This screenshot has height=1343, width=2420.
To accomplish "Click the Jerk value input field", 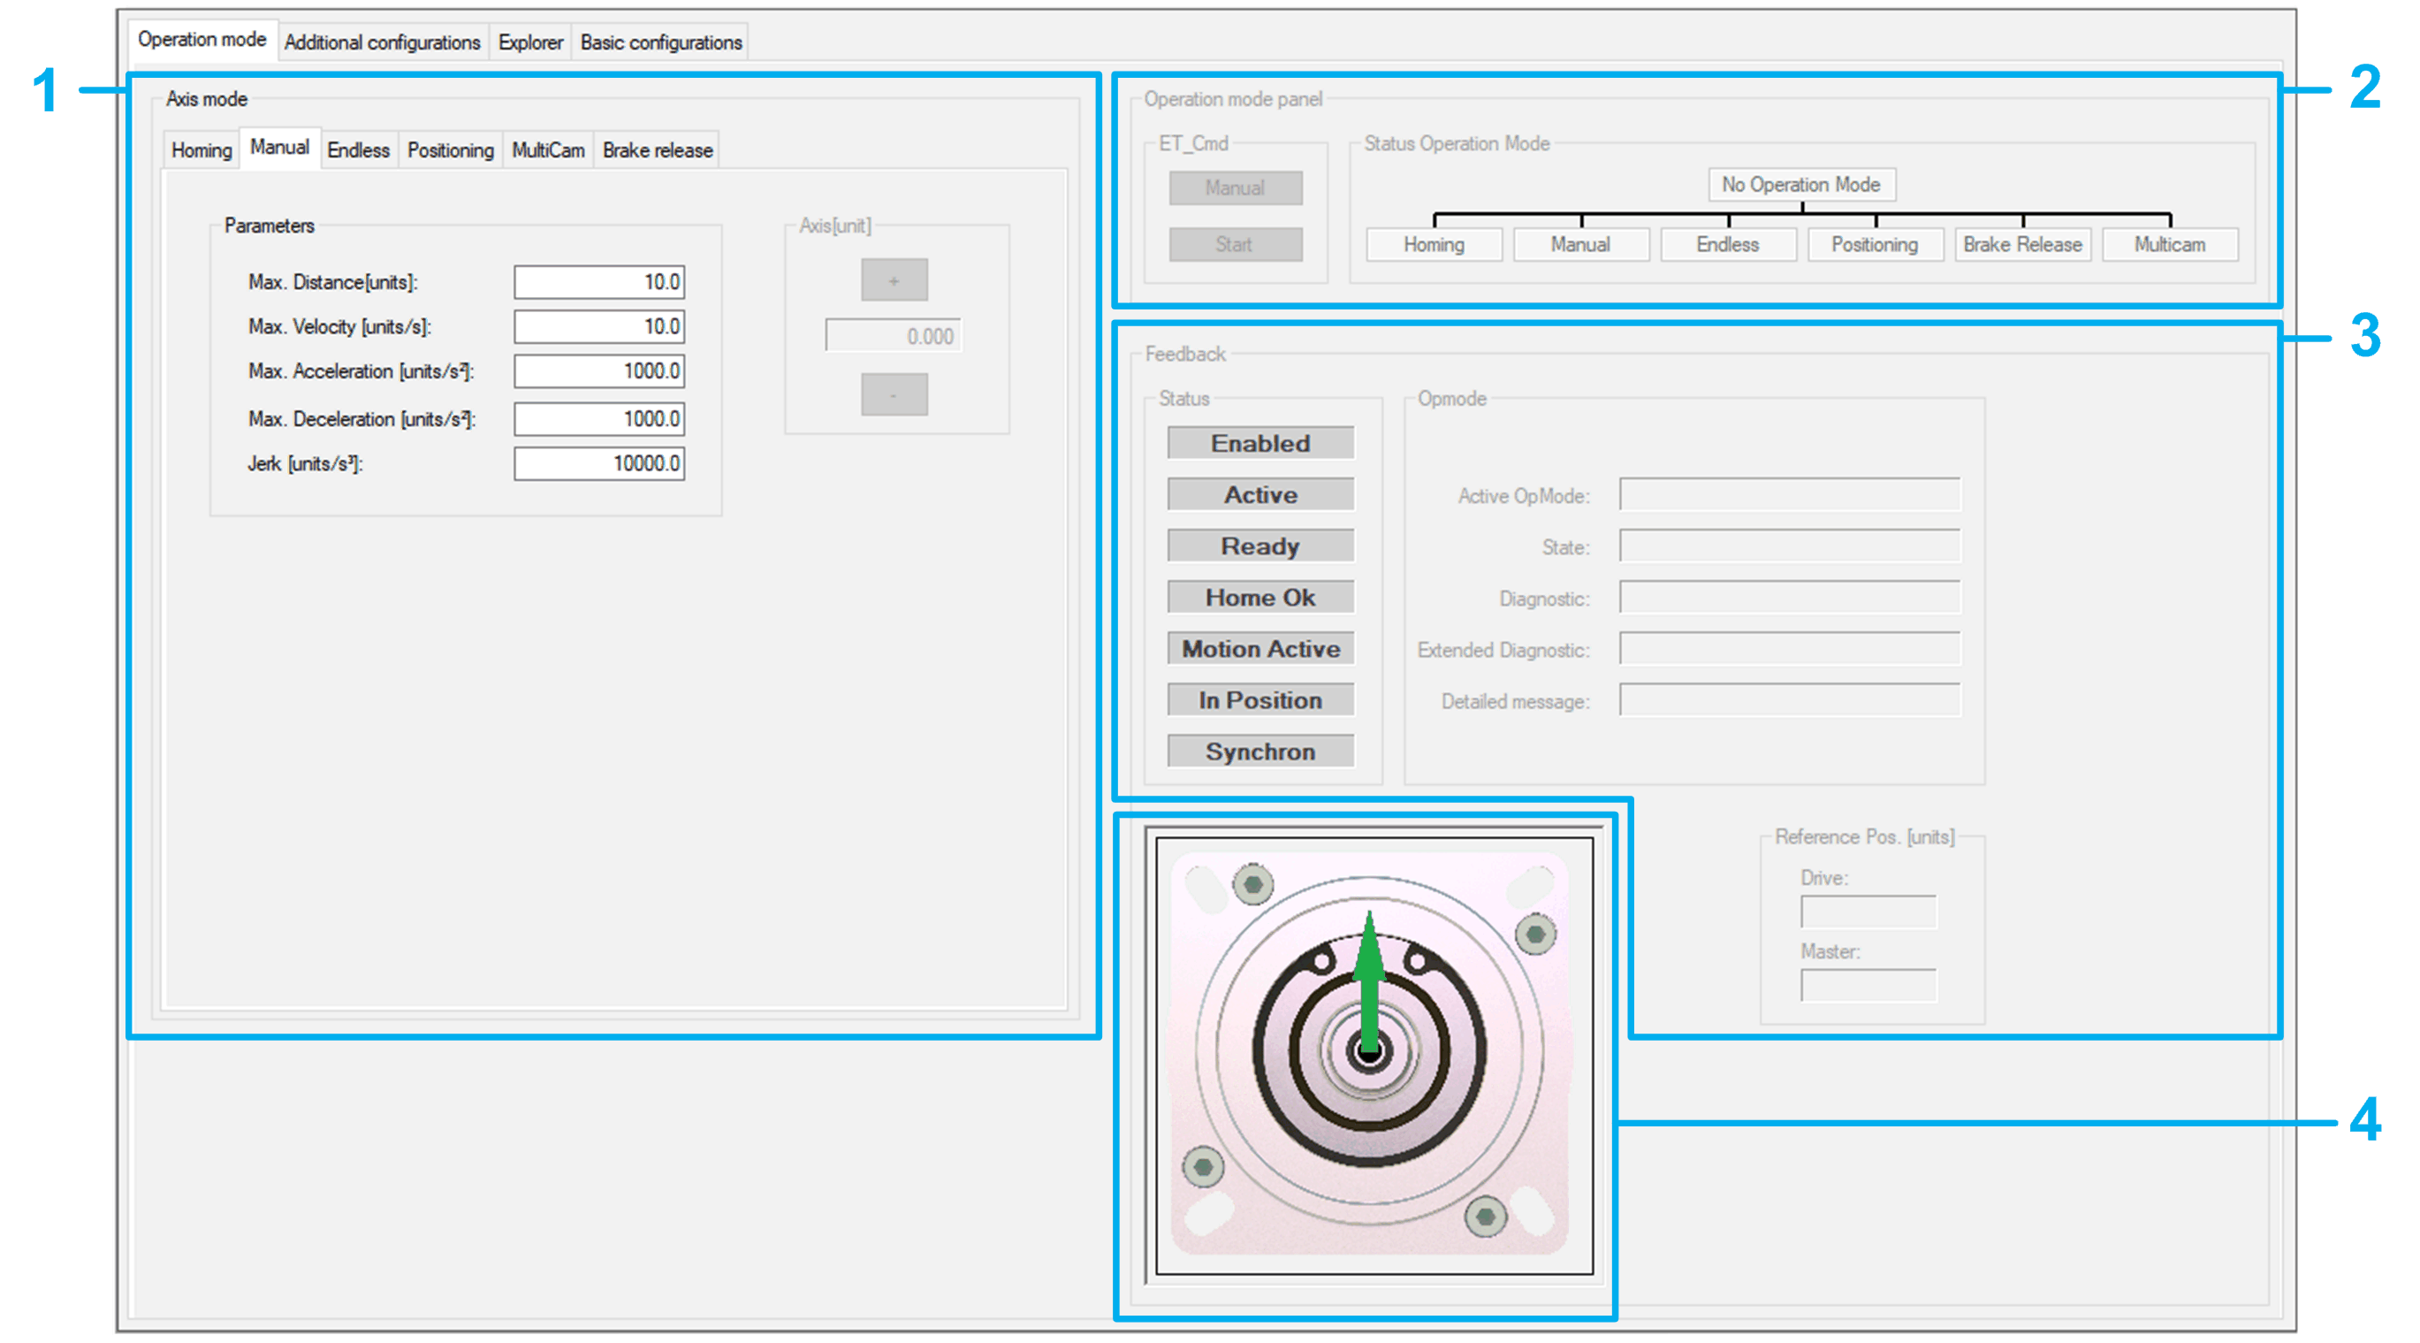I will (598, 463).
